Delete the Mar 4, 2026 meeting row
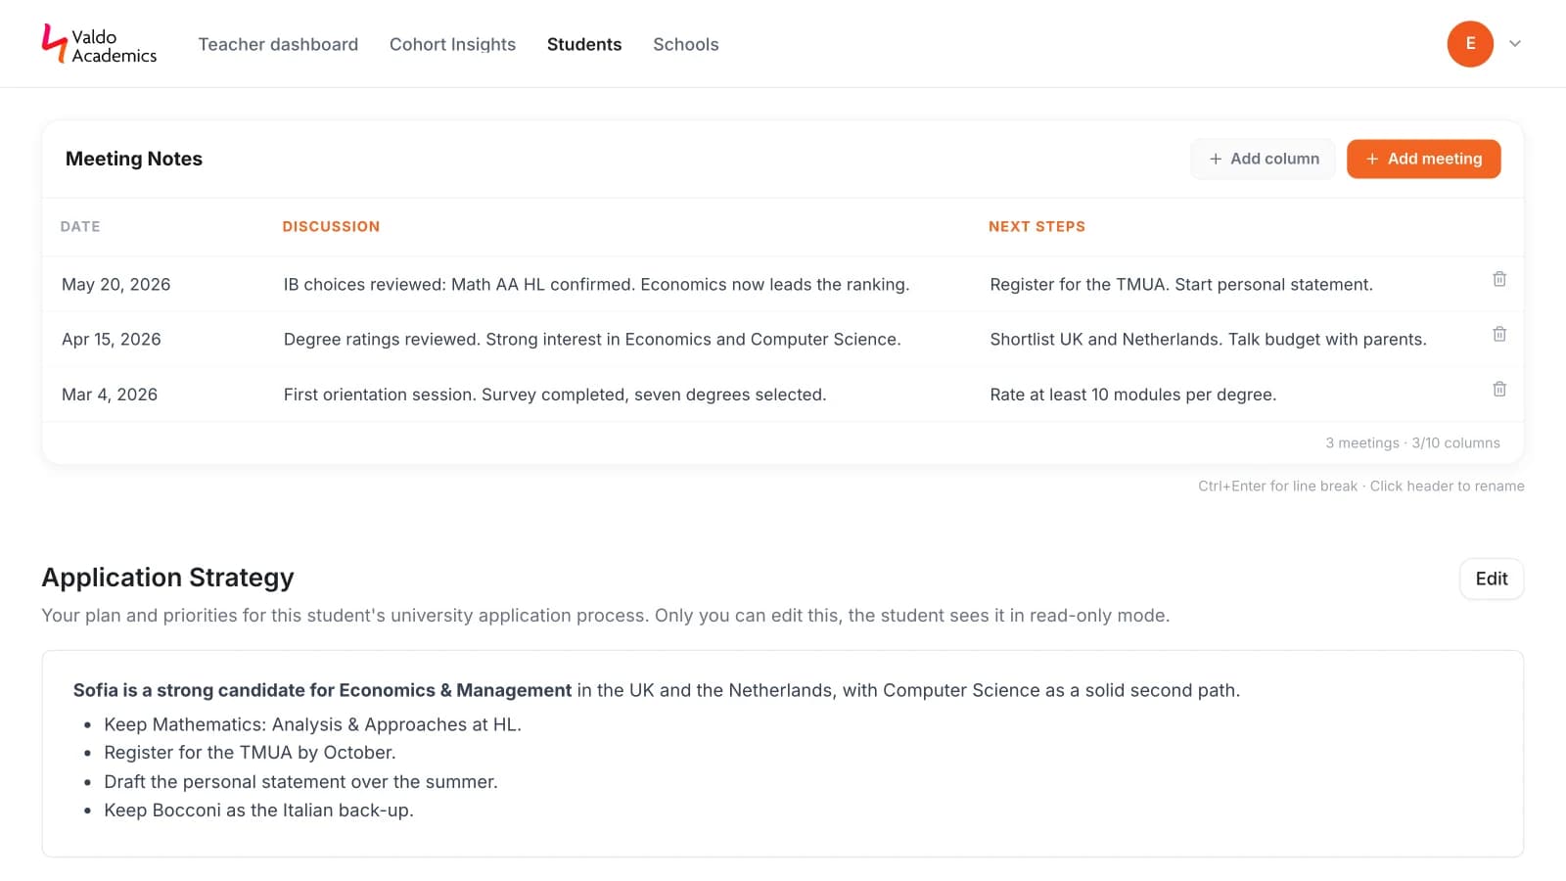This screenshot has width=1566, height=881. tap(1498, 389)
